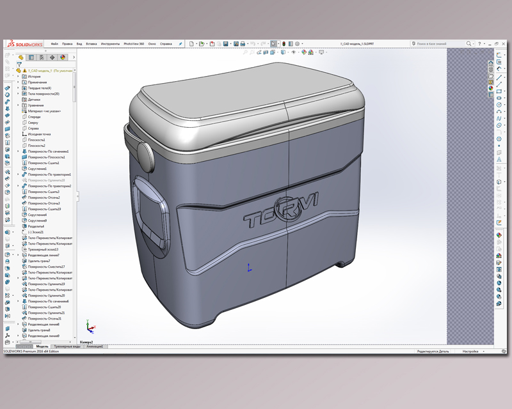Screen dimensions: 512x409
Task: Open the File Explorer folder tab in the task pane
Action: tap(491, 75)
